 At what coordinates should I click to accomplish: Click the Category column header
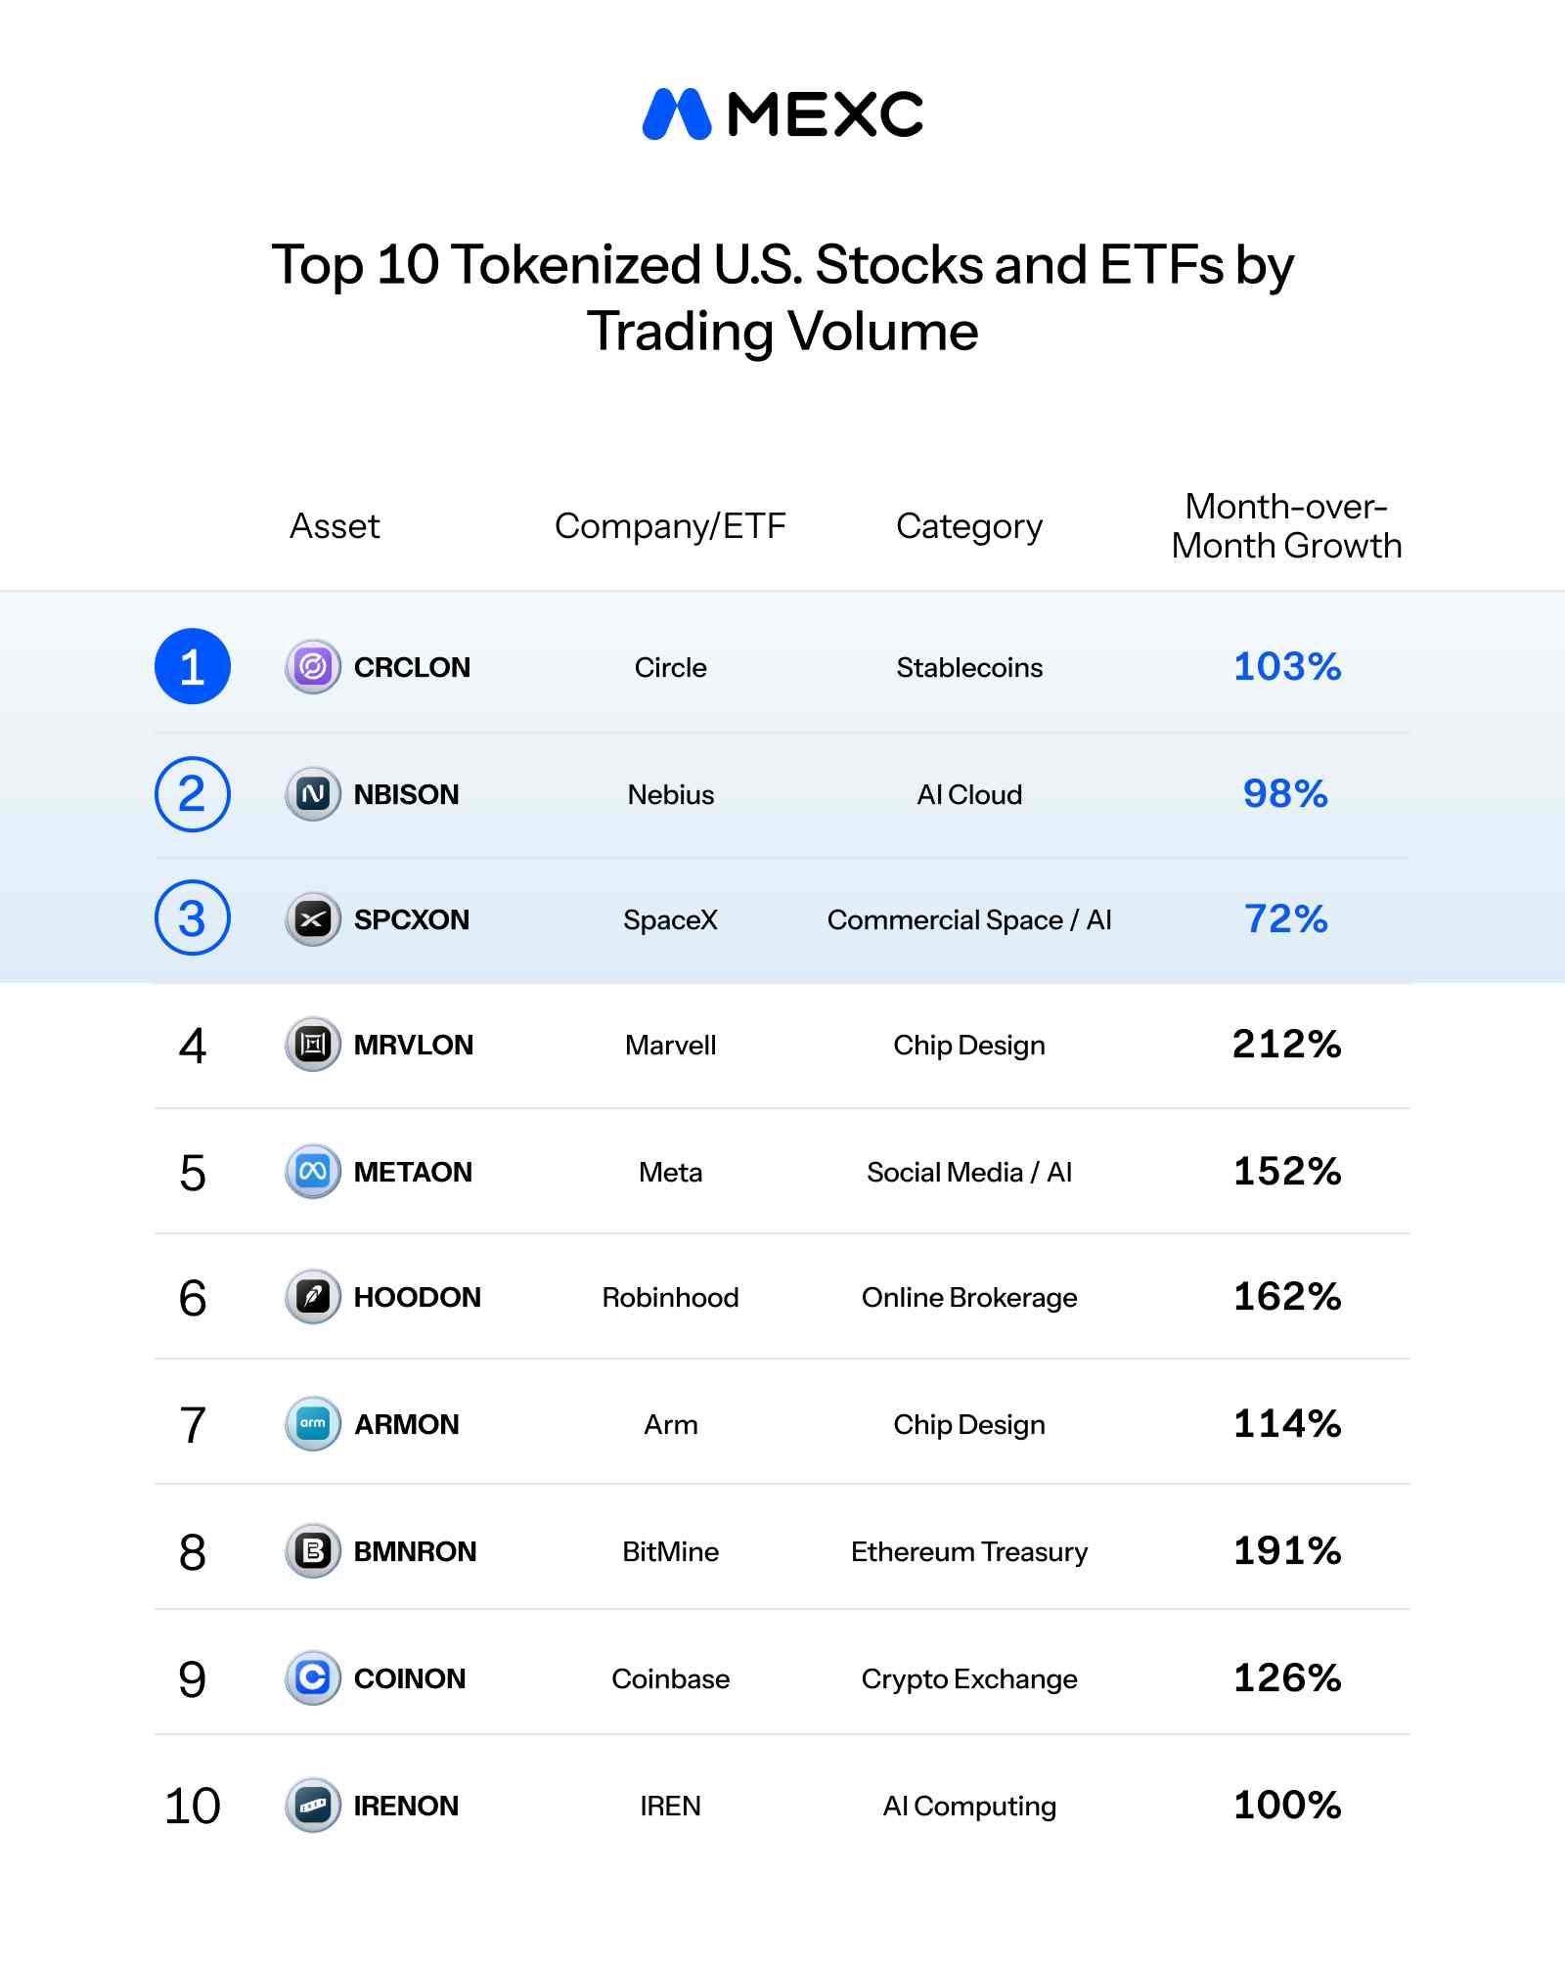(969, 527)
